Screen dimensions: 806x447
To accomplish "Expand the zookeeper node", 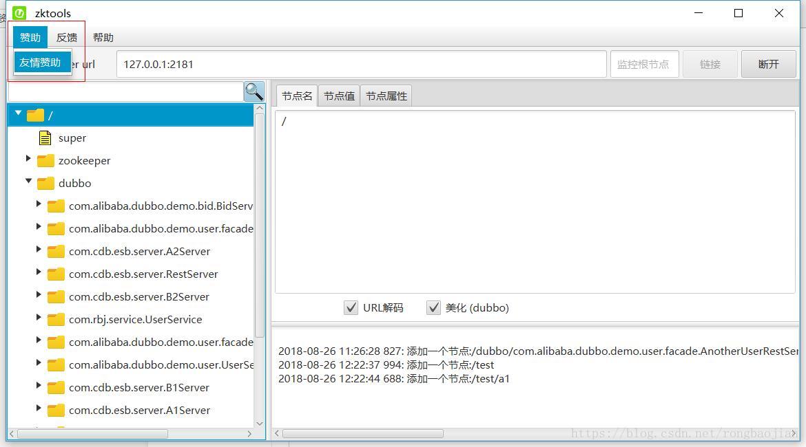I will click(x=28, y=159).
